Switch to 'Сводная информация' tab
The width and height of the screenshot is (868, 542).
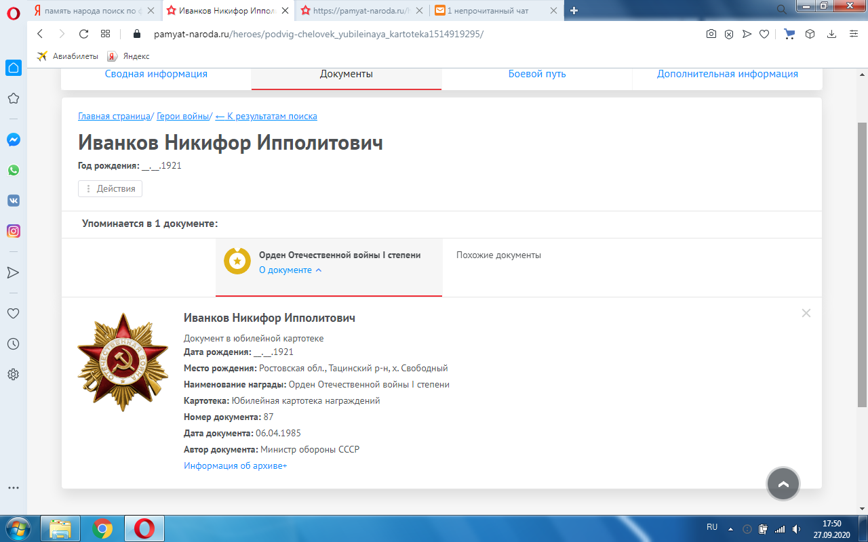156,74
